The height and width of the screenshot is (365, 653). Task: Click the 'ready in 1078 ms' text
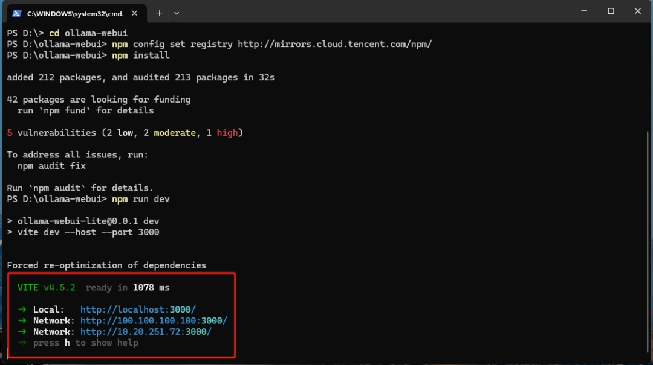pos(128,288)
